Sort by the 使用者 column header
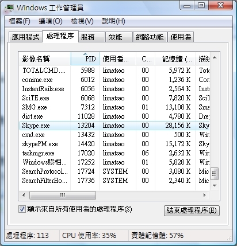 pyautogui.click(x=118, y=58)
